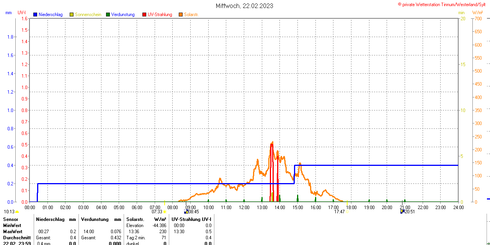Viewport: 490px width, 245px height.
Task: Click the orange Solarstr. legend swatch
Action: pyautogui.click(x=181, y=15)
